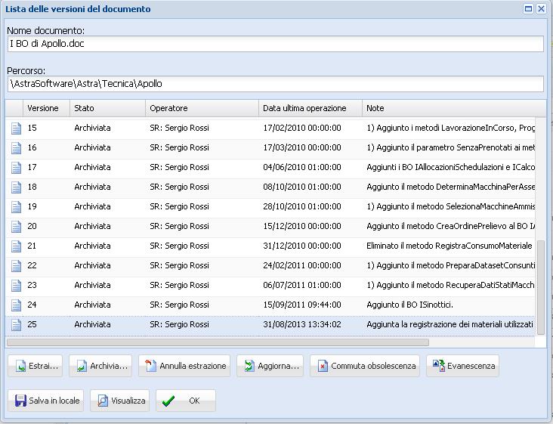Sort by Data ultima operazione column
The width and height of the screenshot is (553, 424).
click(x=310, y=108)
